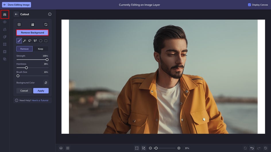This screenshot has height=152, width=271.
Task: Click the Strength slider handle
Action: tap(47, 60)
